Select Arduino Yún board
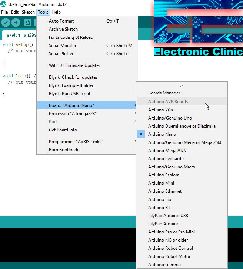 [182, 110]
